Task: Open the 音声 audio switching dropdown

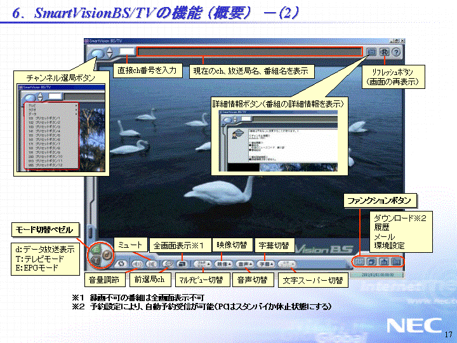Action: pyautogui.click(x=244, y=264)
